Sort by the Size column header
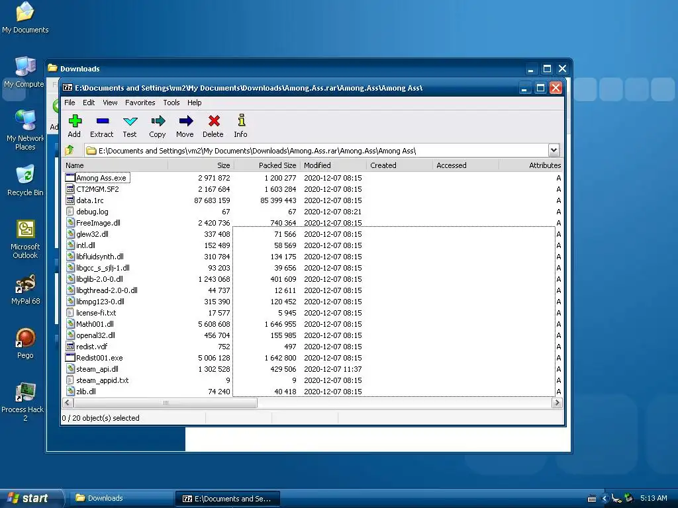678x508 pixels. pos(201,165)
